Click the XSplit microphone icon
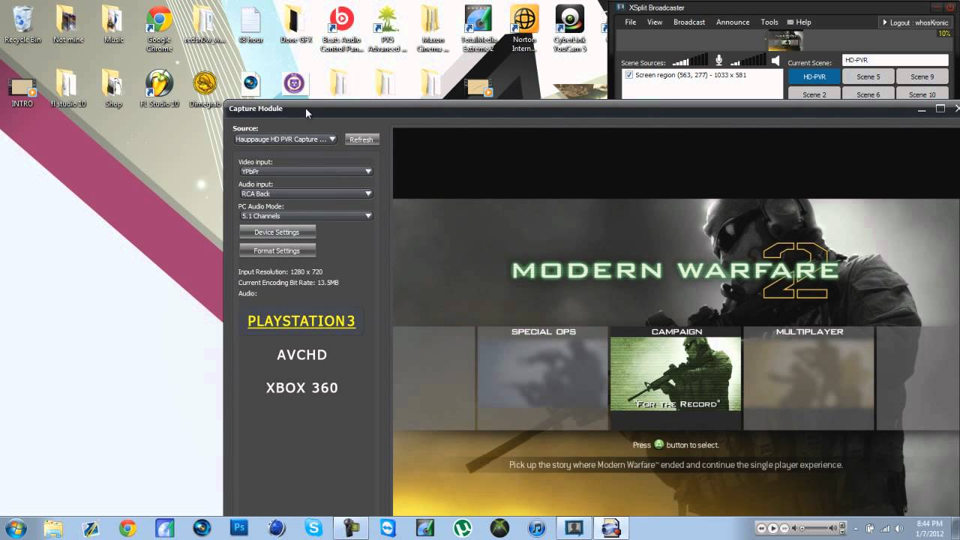Viewport: 960px width, 540px height. pos(718,61)
